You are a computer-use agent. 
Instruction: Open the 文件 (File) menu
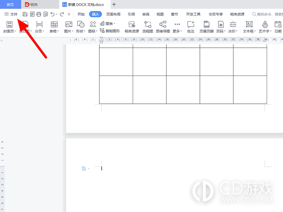click(11, 14)
